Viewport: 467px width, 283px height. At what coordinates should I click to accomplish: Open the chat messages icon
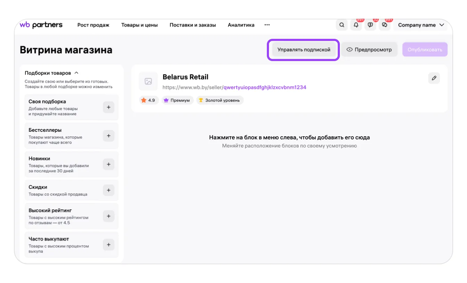(385, 25)
